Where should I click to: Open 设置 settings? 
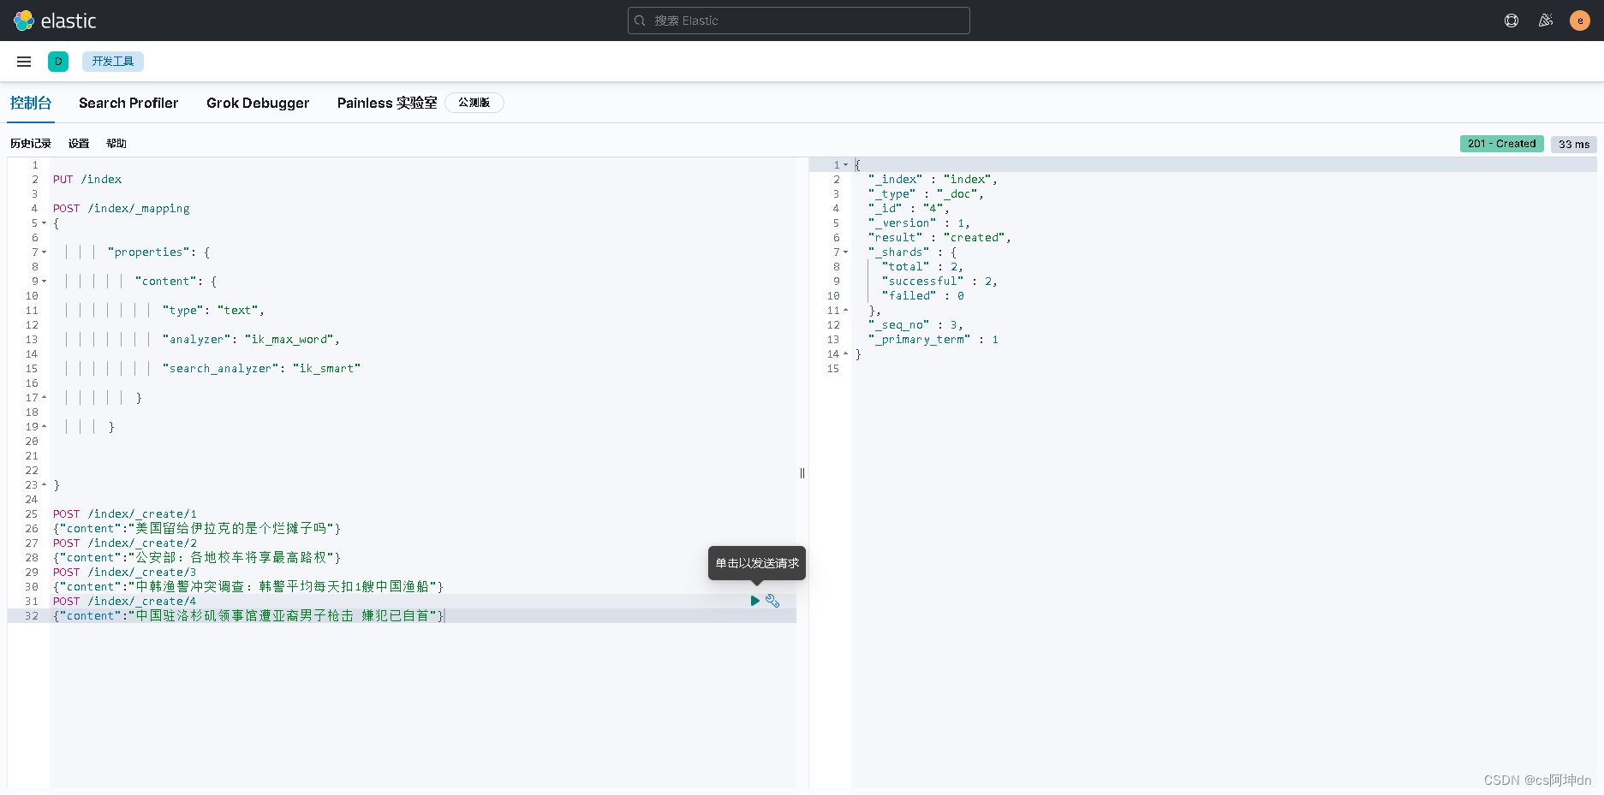tap(79, 144)
